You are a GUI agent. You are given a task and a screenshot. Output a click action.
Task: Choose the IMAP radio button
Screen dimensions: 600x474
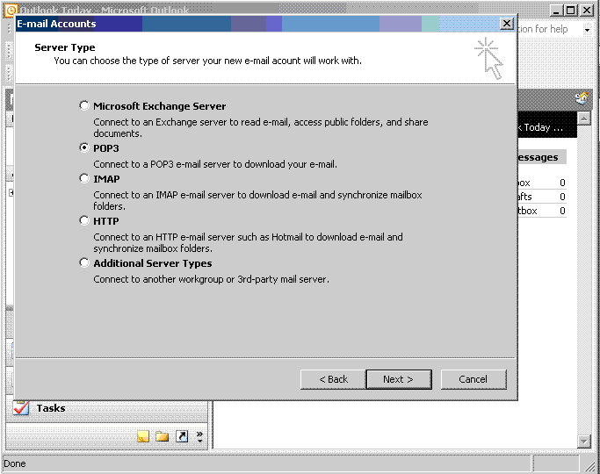pyautogui.click(x=84, y=178)
